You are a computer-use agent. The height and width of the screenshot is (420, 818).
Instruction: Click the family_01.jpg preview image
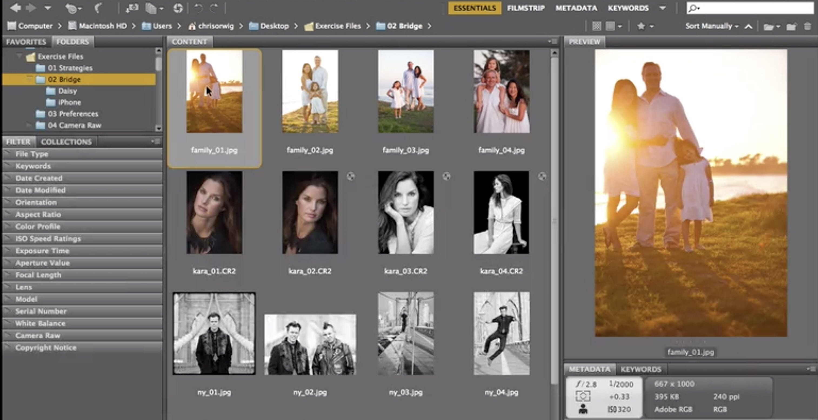(691, 193)
